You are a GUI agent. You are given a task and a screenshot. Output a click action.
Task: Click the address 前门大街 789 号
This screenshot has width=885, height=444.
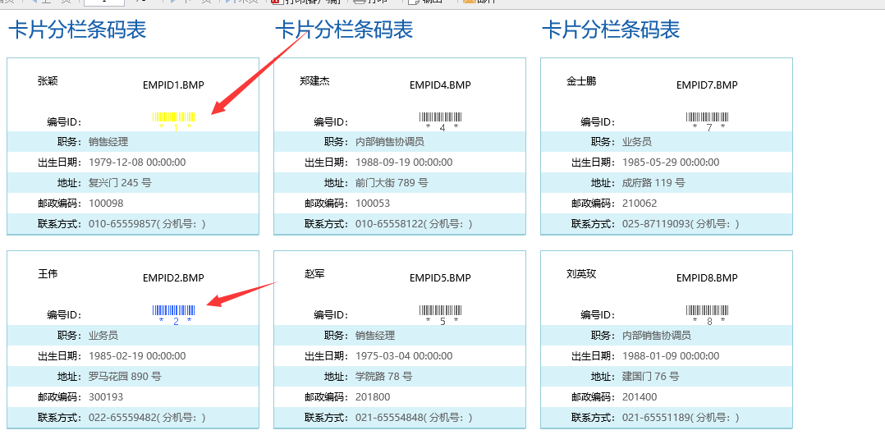392,183
